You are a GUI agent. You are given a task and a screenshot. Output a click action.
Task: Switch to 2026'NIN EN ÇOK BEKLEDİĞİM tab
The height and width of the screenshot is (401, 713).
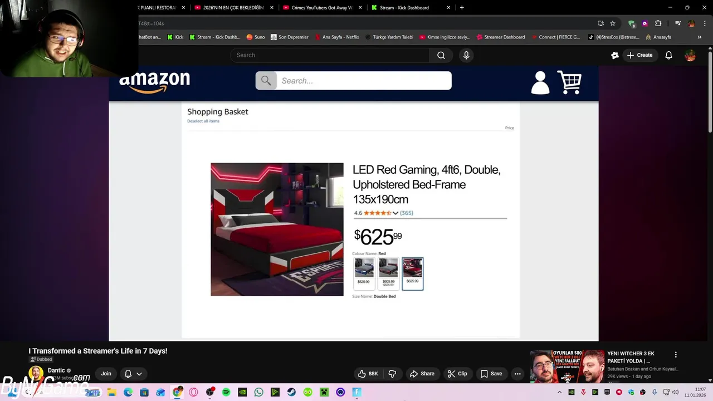pos(233,8)
